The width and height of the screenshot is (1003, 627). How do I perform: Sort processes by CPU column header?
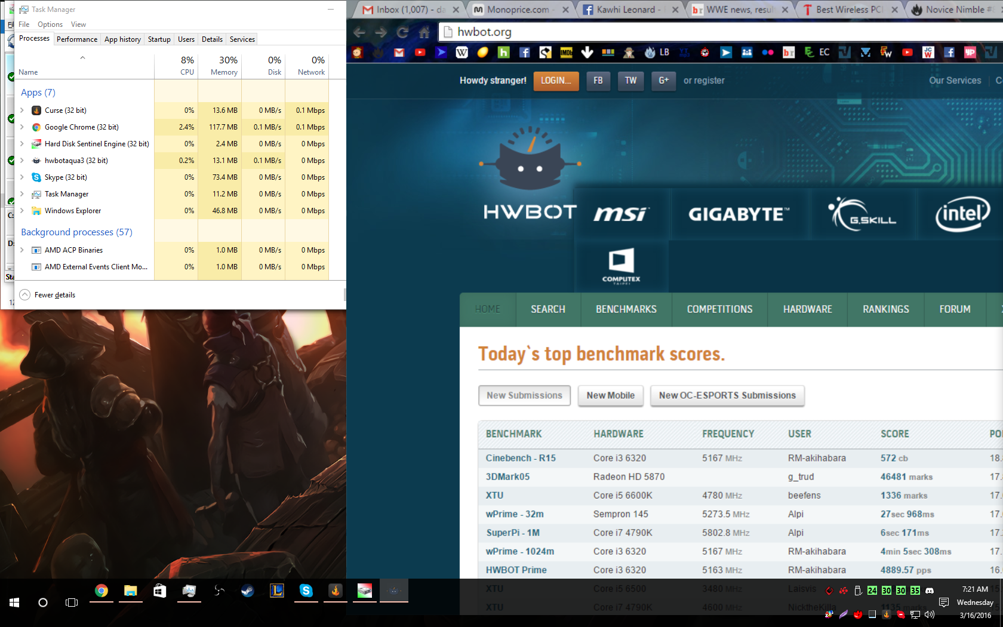coord(176,65)
